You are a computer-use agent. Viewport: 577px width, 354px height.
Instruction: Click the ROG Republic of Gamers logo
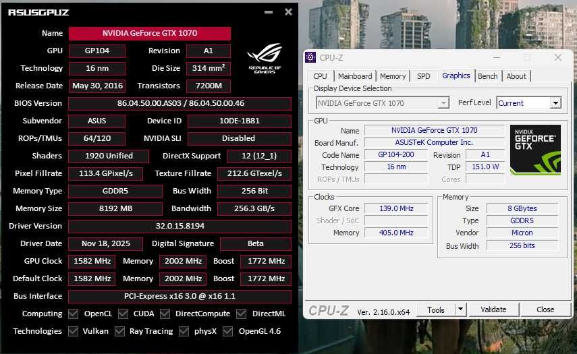(265, 59)
